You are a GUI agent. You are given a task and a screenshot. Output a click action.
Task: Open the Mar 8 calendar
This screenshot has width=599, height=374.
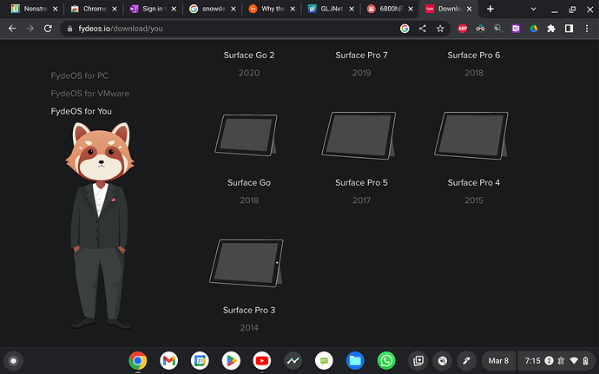(498, 361)
